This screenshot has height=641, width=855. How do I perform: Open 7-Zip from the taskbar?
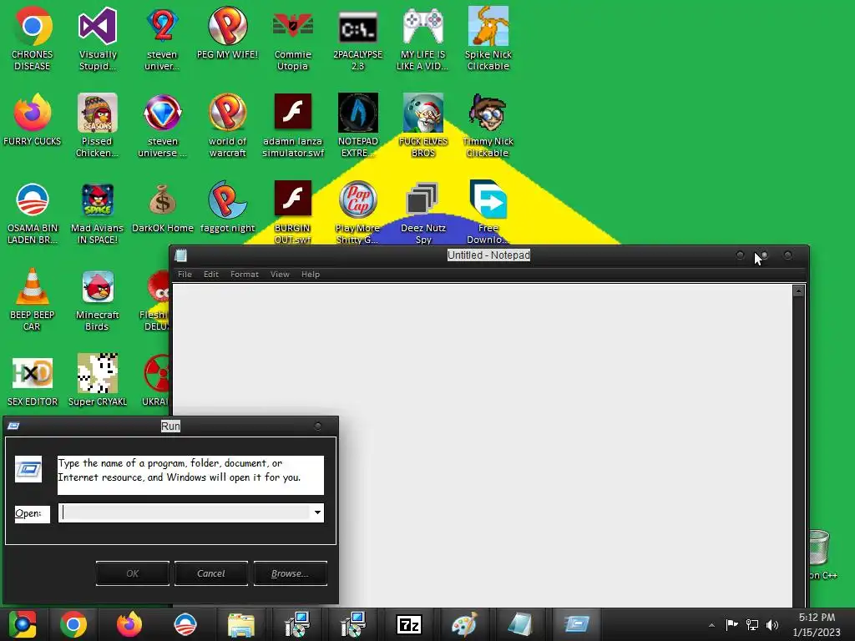(x=409, y=624)
